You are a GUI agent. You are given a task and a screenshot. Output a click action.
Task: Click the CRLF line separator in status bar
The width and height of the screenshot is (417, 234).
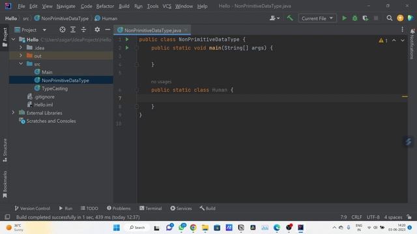point(356,217)
